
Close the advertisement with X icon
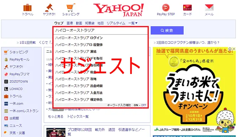click(234, 49)
